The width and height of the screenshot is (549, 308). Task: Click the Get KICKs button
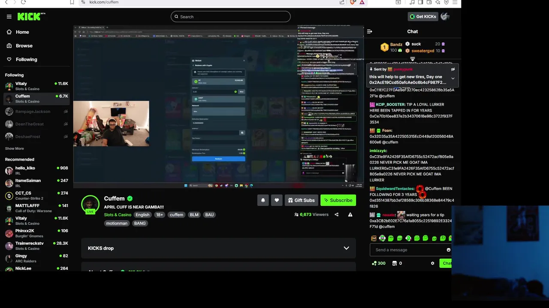pyautogui.click(x=423, y=17)
